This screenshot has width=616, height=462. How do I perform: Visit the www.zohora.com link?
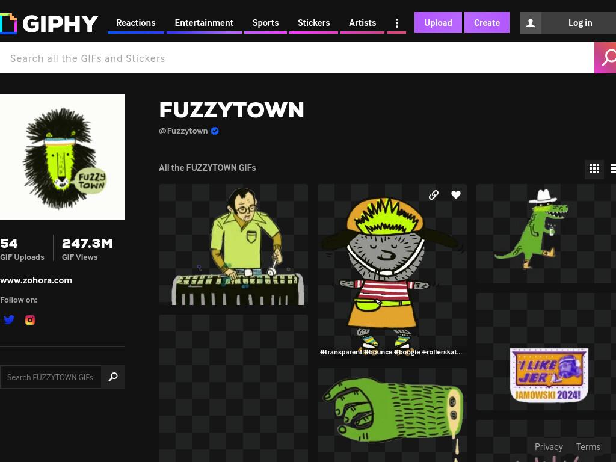click(36, 280)
